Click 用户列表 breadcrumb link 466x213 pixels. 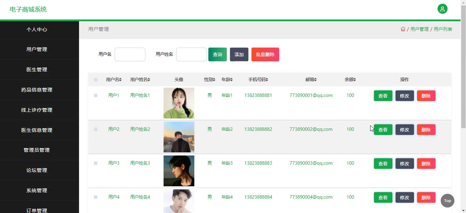pos(443,29)
